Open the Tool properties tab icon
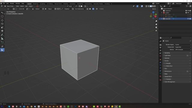 pos(160,41)
